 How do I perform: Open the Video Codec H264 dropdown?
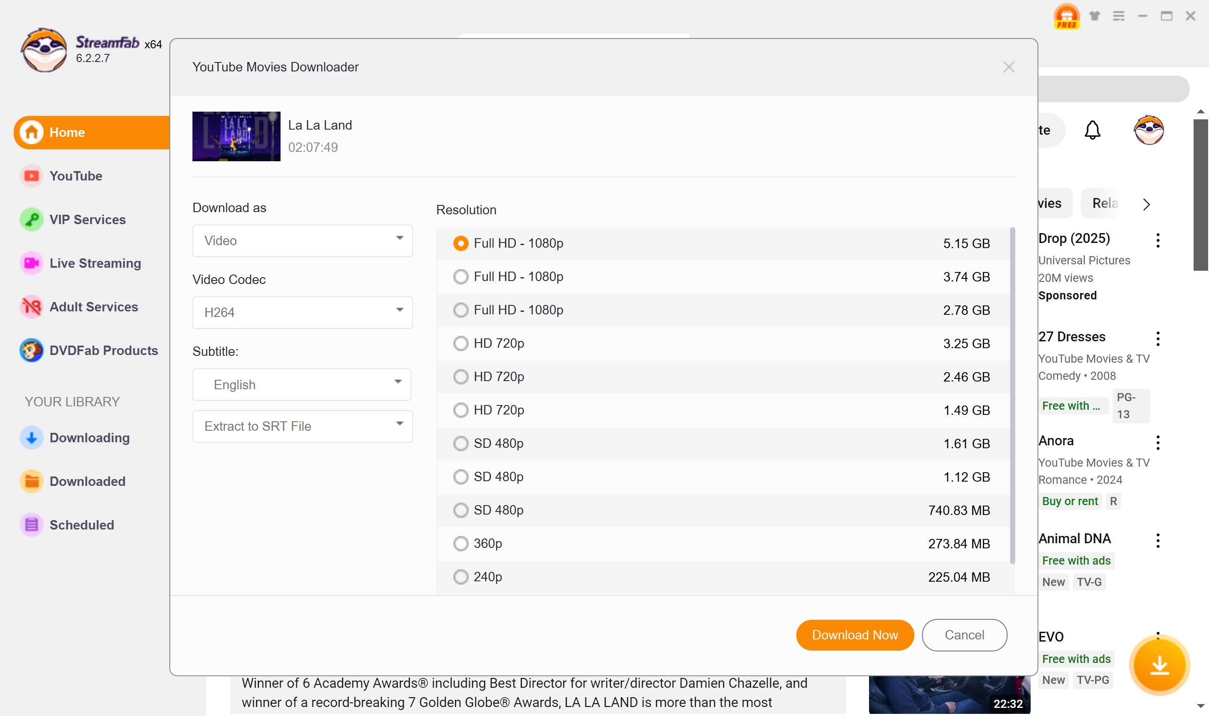click(302, 312)
